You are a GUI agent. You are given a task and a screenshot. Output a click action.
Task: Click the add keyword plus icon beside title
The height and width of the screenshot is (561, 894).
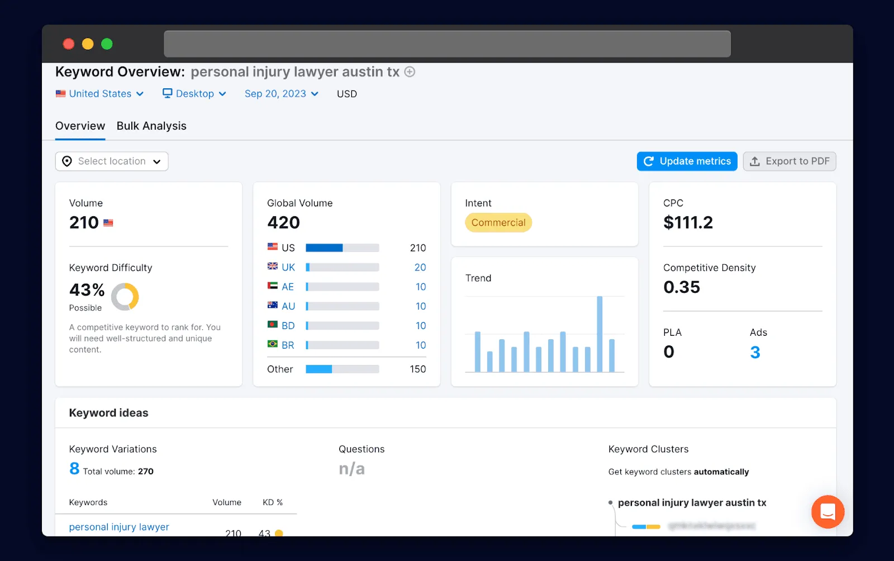410,72
